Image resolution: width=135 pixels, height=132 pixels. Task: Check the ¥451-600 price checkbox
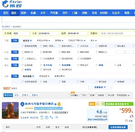tap(78, 52)
